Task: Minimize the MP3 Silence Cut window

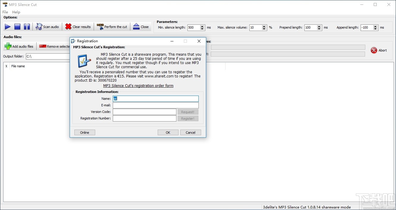Action: pos(362,4)
